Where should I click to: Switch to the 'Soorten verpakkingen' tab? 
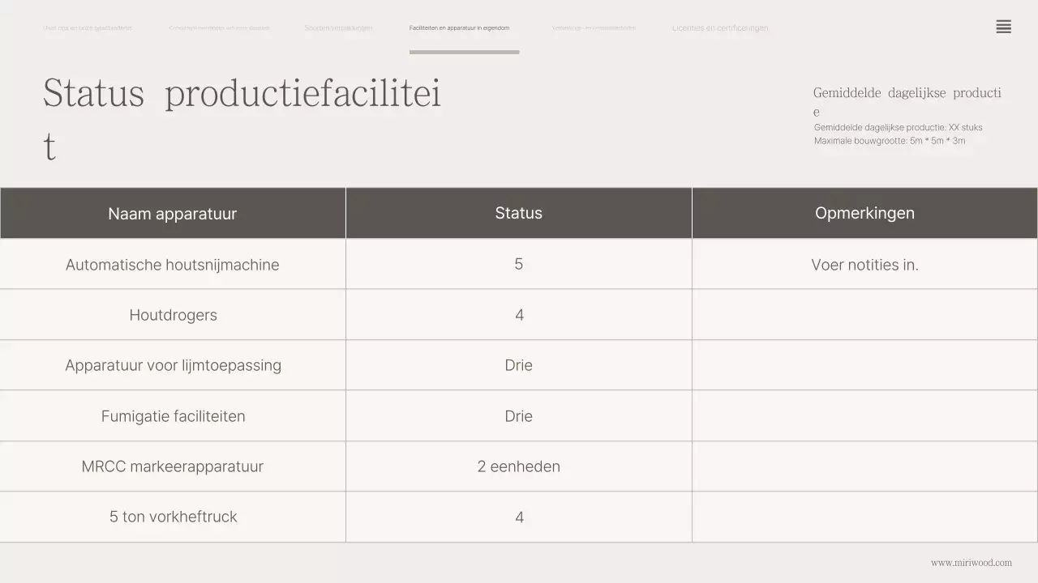coord(338,28)
